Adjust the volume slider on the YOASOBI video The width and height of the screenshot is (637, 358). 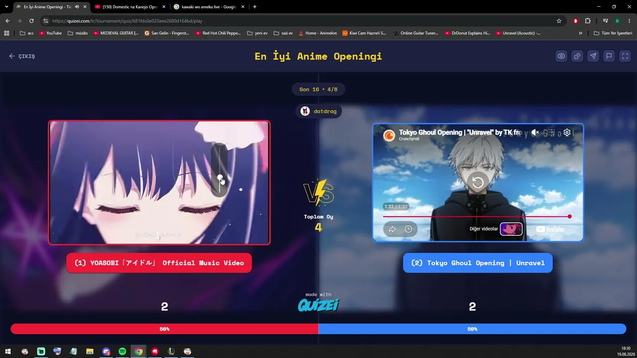pyautogui.click(x=220, y=169)
